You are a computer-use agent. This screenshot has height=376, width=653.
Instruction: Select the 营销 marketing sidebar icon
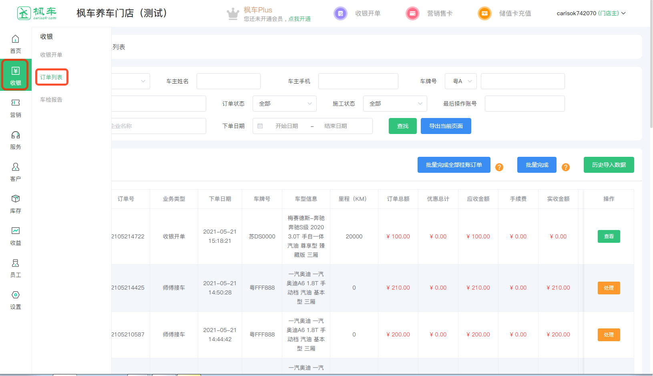pos(15,104)
